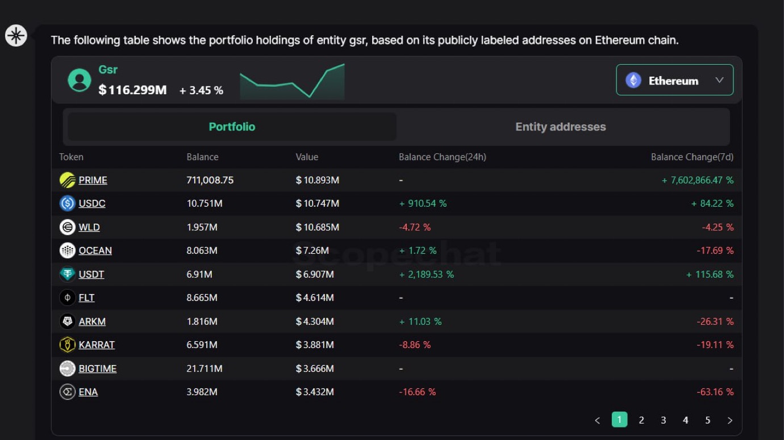The width and height of the screenshot is (784, 440).
Task: Click BIGTIME balance 21.711M
Action: [204, 368]
